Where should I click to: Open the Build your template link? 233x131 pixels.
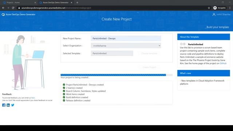(218, 27)
